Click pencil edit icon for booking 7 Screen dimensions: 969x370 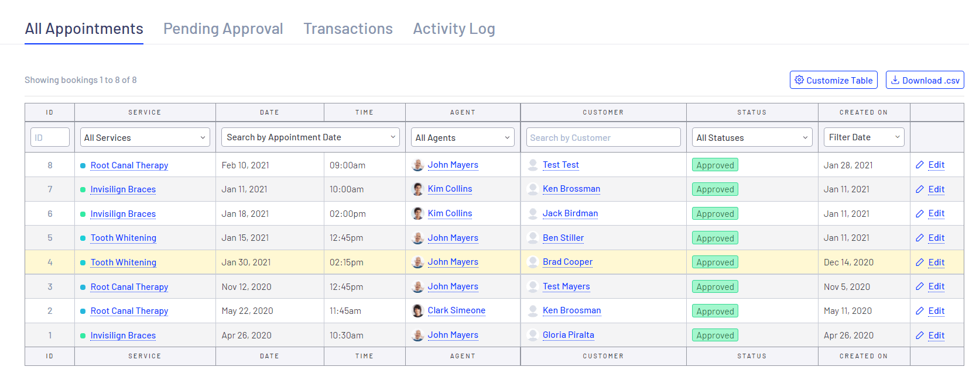tap(920, 189)
